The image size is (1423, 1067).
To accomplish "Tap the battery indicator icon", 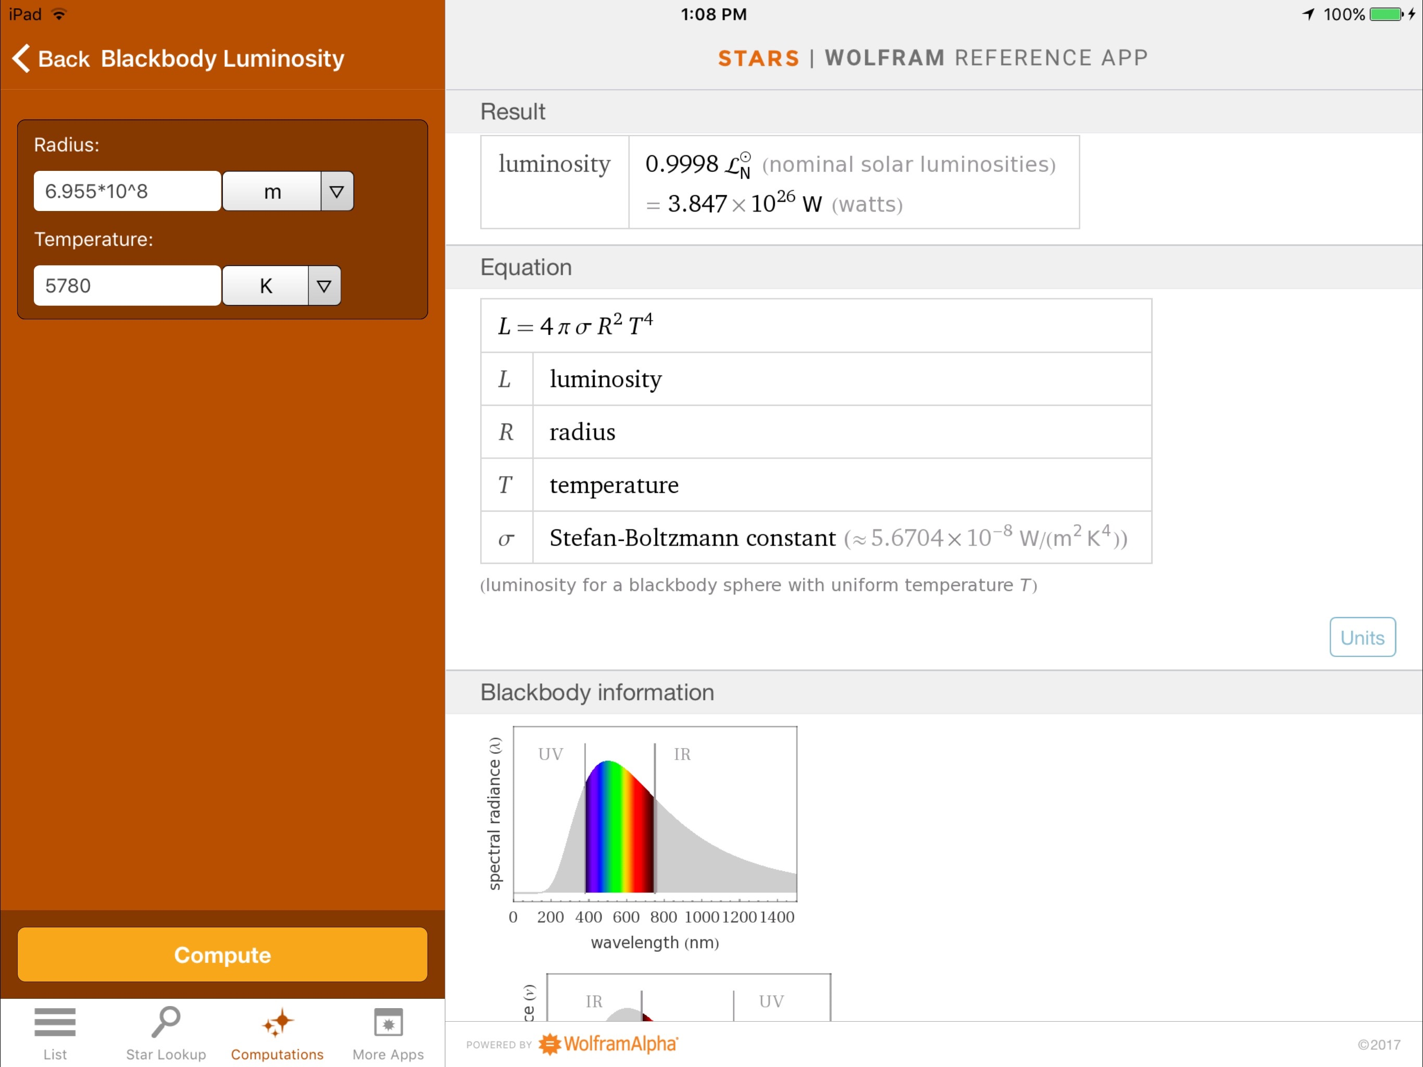I will pyautogui.click(x=1385, y=14).
